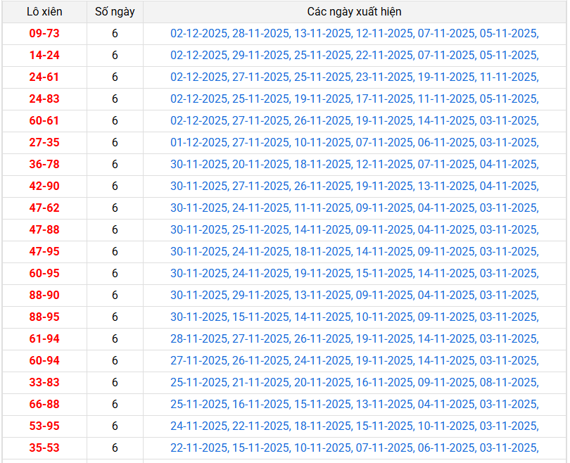Image resolution: width=570 pixels, height=463 pixels.
Task: Click the 'Số ngày' column header
Action: point(115,12)
